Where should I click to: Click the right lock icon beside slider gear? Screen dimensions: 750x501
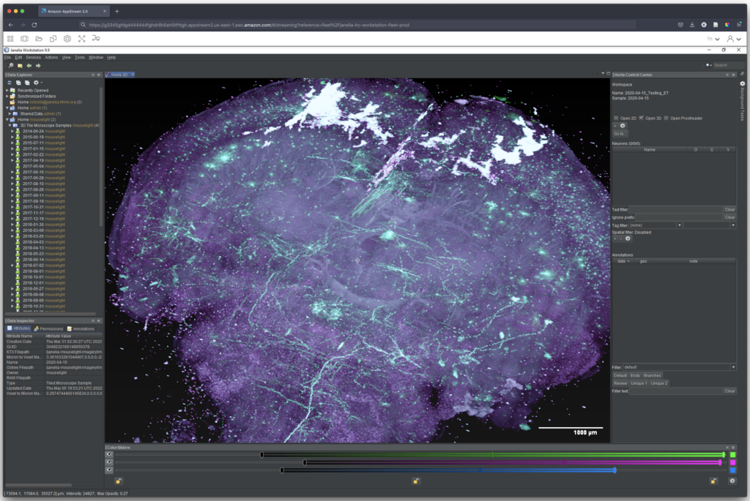tap(713, 481)
